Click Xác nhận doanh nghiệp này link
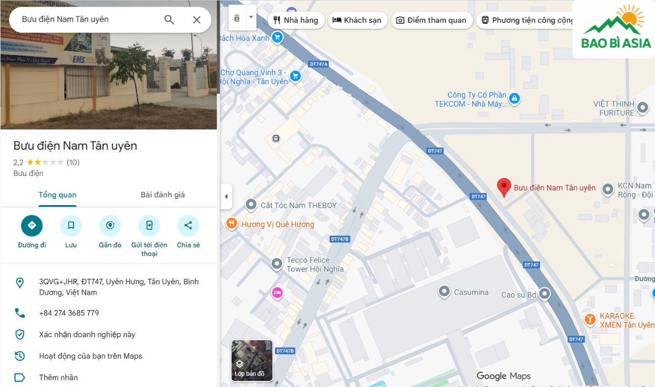 pyautogui.click(x=87, y=335)
